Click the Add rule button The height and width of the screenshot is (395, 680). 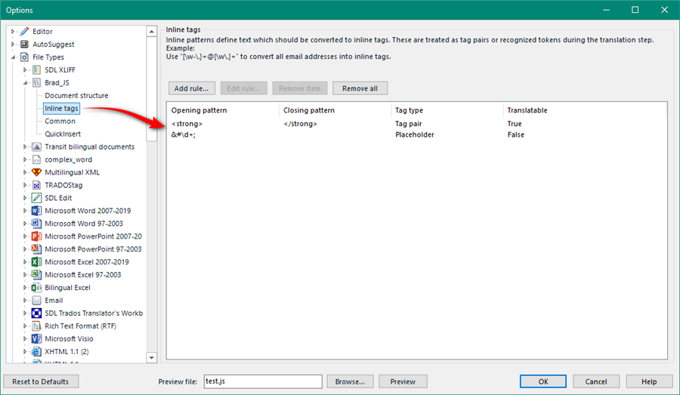pyautogui.click(x=191, y=88)
